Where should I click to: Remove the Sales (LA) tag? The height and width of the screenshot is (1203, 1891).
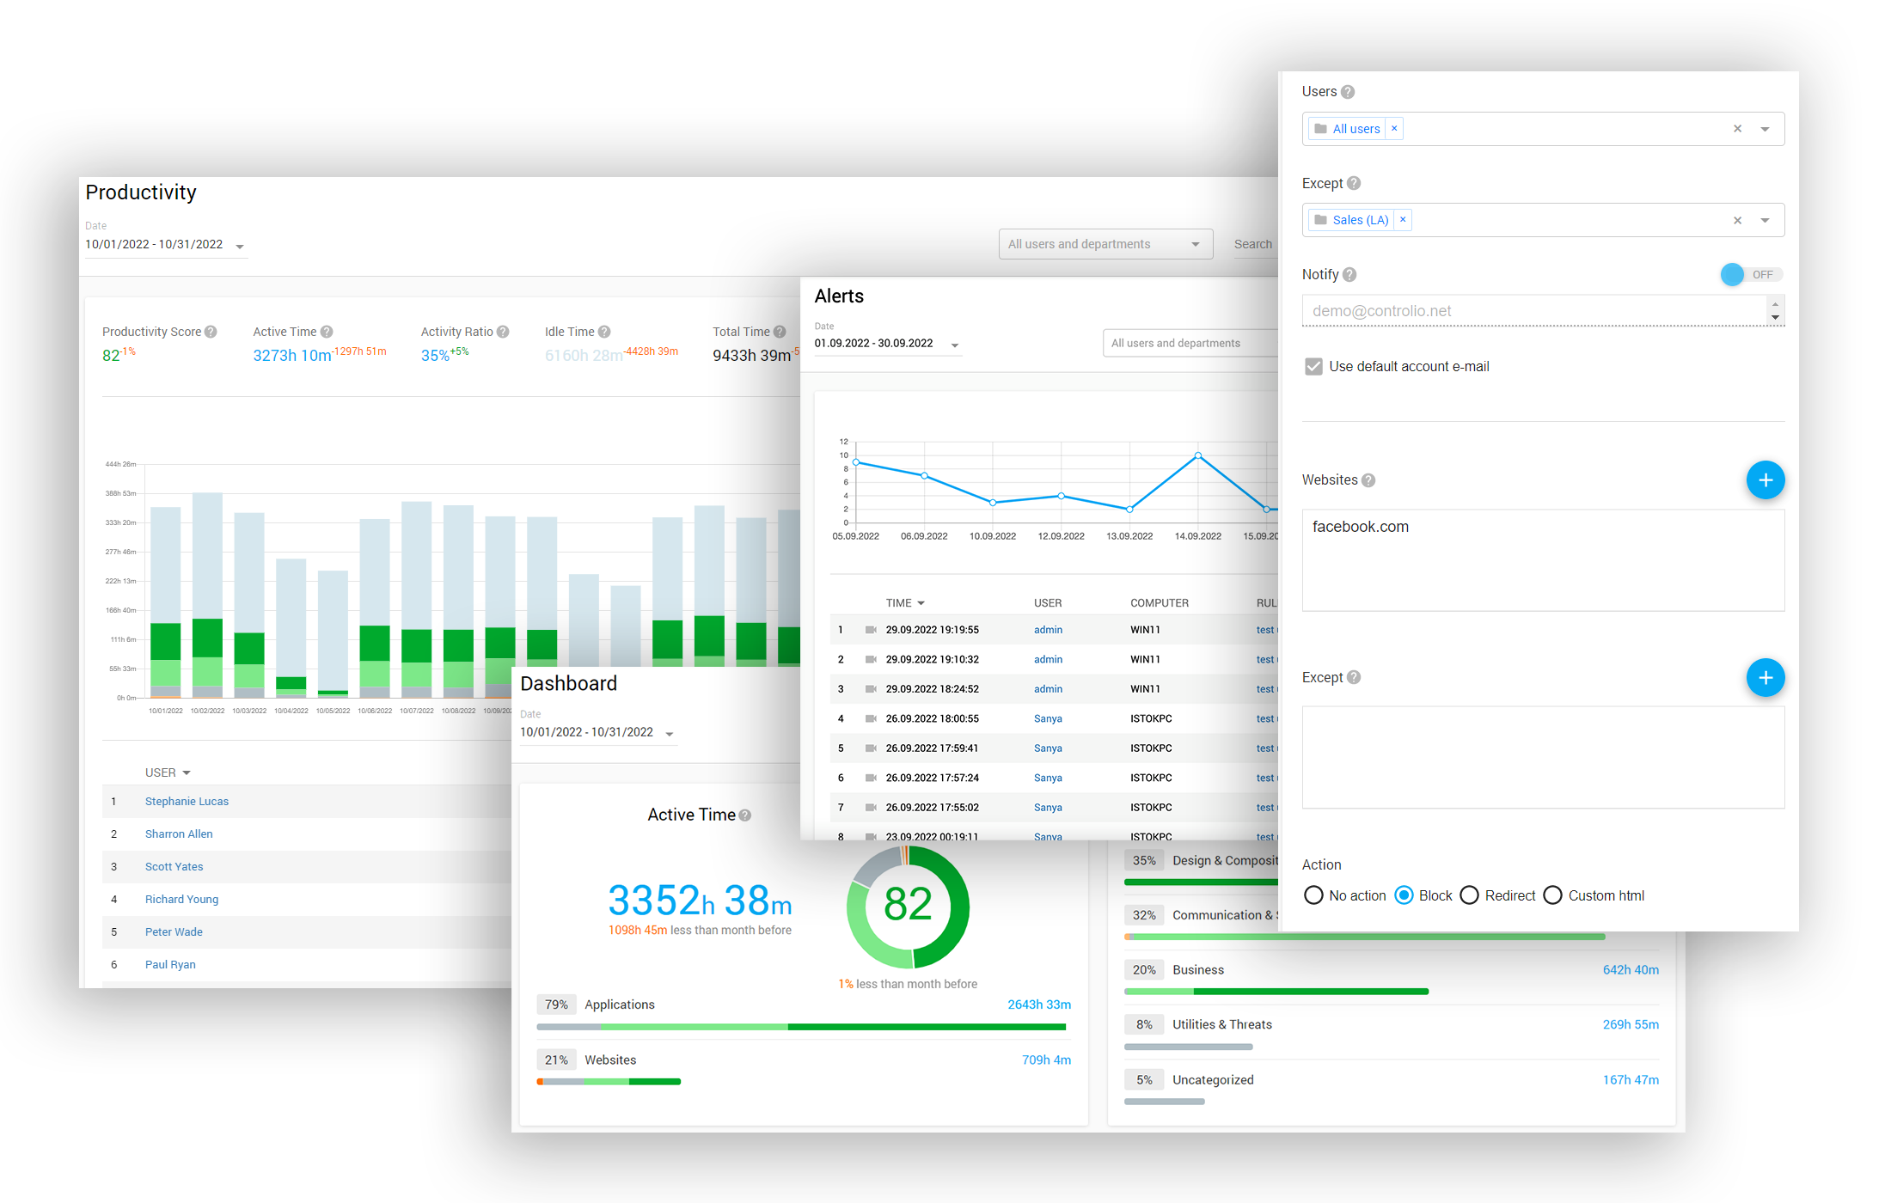point(1403,220)
